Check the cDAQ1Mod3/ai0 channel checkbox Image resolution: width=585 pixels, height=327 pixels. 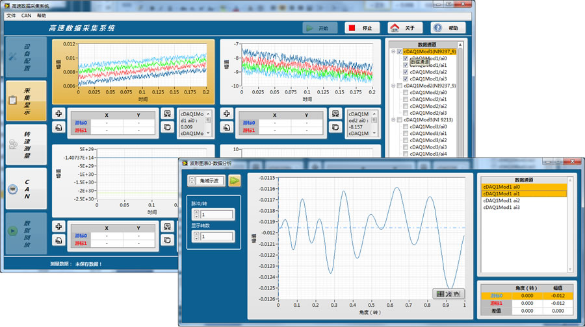tap(406, 127)
